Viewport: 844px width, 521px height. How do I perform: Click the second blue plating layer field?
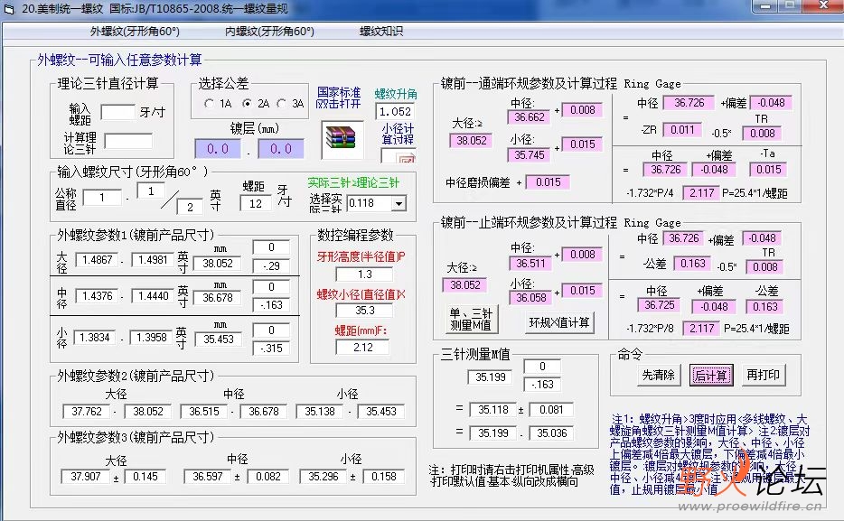(x=280, y=149)
